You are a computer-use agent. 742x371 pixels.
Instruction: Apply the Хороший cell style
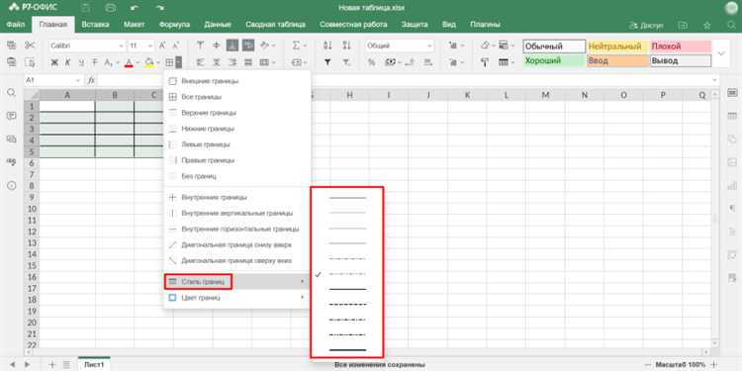tap(554, 60)
